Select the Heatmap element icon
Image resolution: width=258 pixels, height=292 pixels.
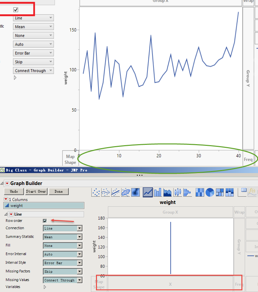[200, 192]
